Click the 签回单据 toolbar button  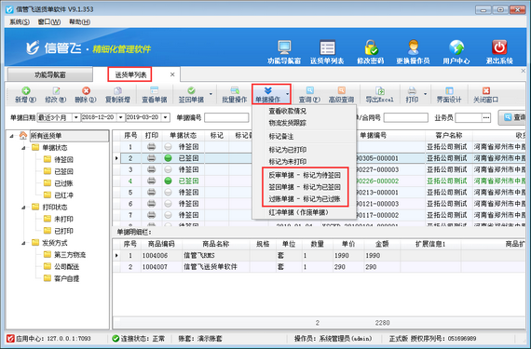[191, 95]
